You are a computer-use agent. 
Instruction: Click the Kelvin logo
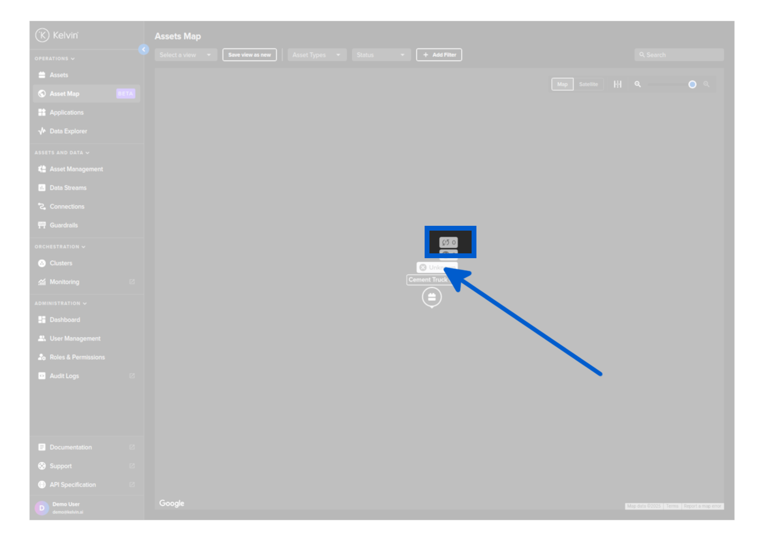56,35
